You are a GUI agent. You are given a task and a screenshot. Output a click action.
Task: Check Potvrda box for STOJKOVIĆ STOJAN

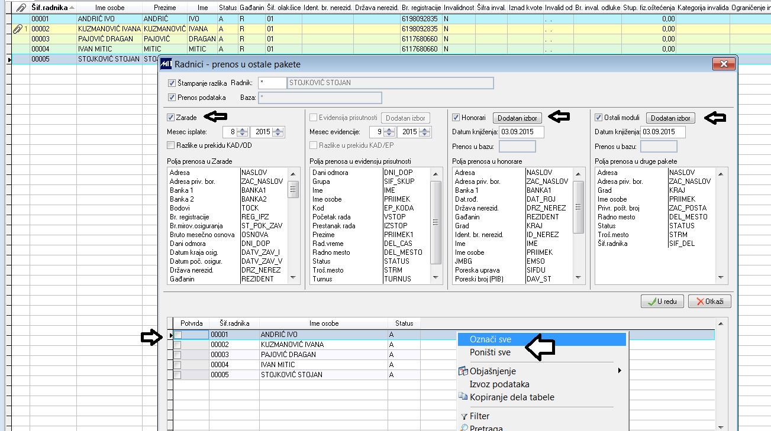coord(178,375)
